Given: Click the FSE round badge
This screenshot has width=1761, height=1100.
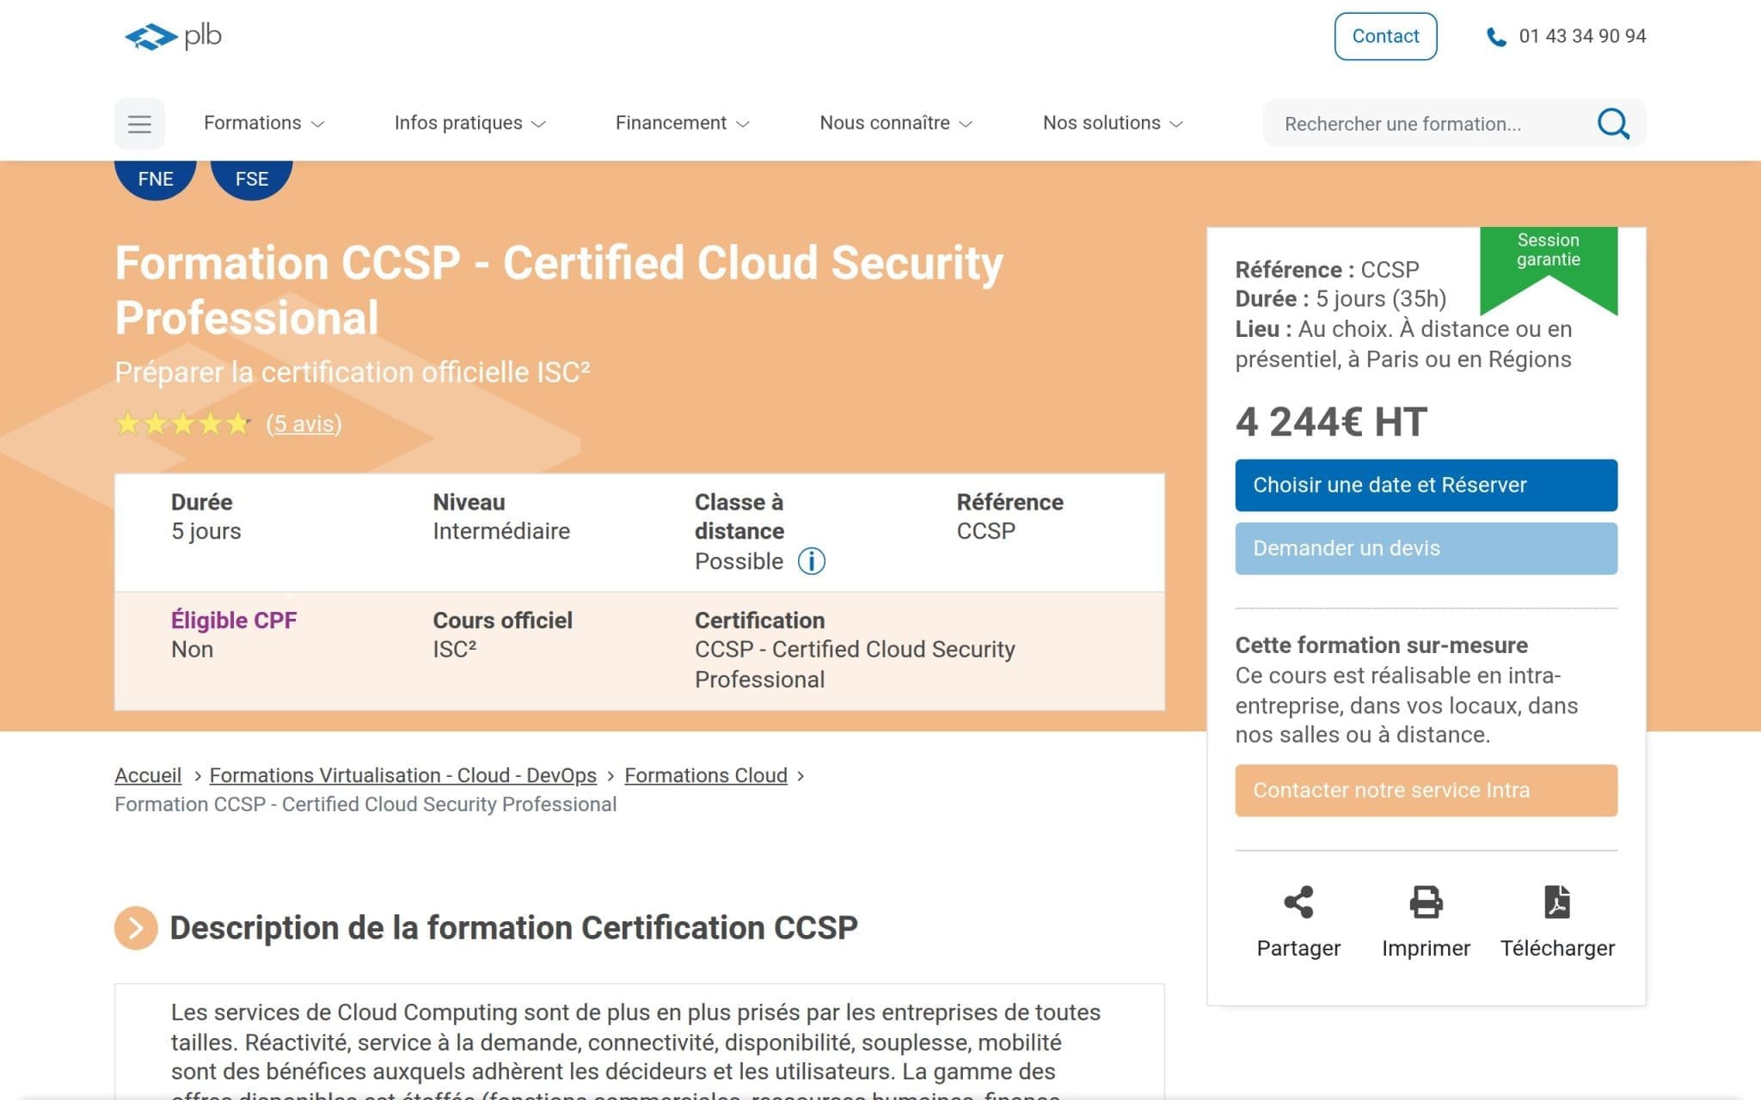Looking at the screenshot, I should pyautogui.click(x=252, y=179).
